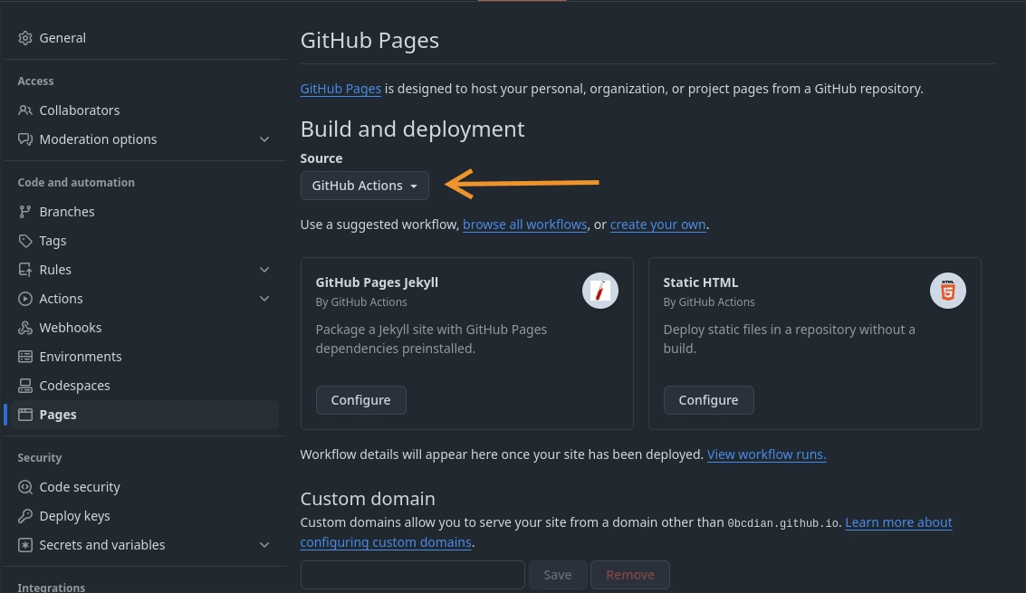Open create your own link

coord(657,225)
